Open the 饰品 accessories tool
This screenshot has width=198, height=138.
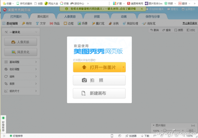55,23
